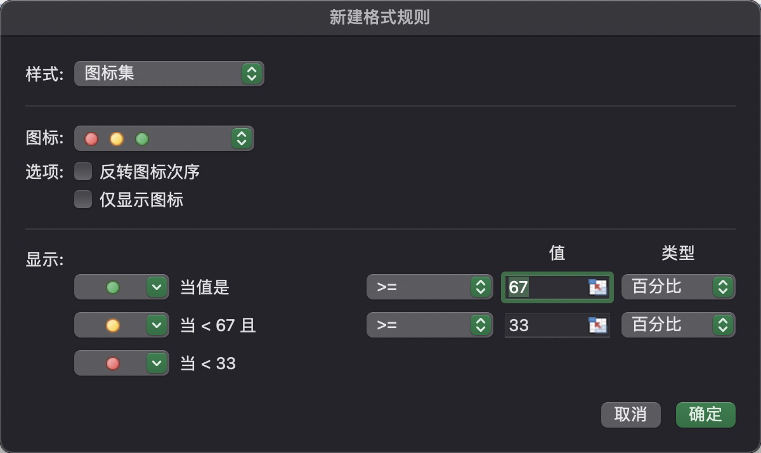Image resolution: width=761 pixels, height=453 pixels.
Task: Toggle the 仅显示图标 checkbox
Action: click(x=83, y=200)
